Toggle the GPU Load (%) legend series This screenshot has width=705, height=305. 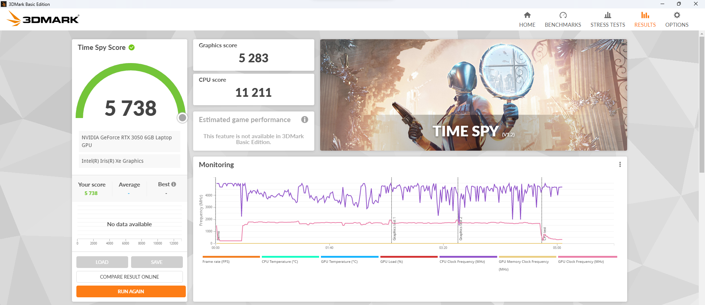409,260
